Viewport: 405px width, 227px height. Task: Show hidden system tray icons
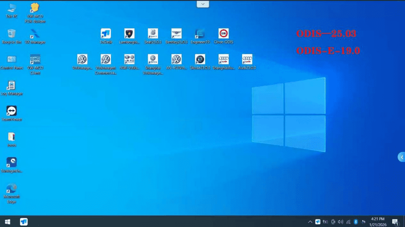pyautogui.click(x=310, y=222)
